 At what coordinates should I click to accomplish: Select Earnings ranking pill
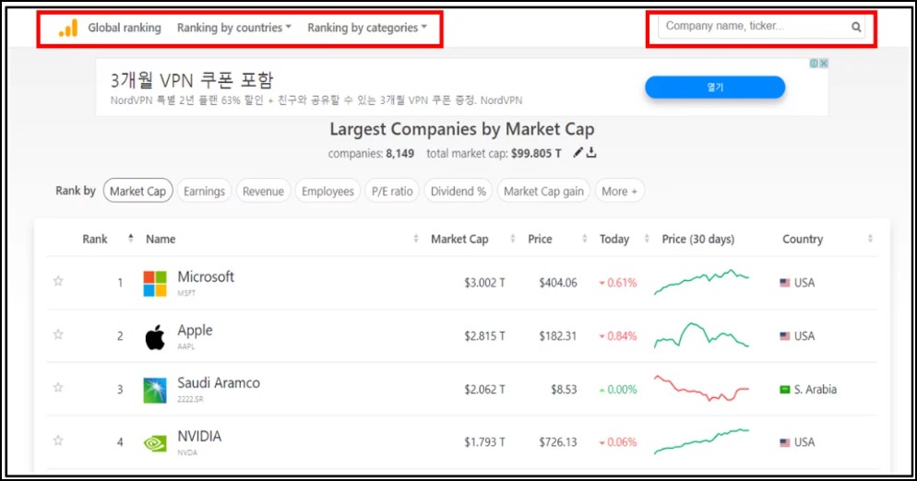[204, 191]
